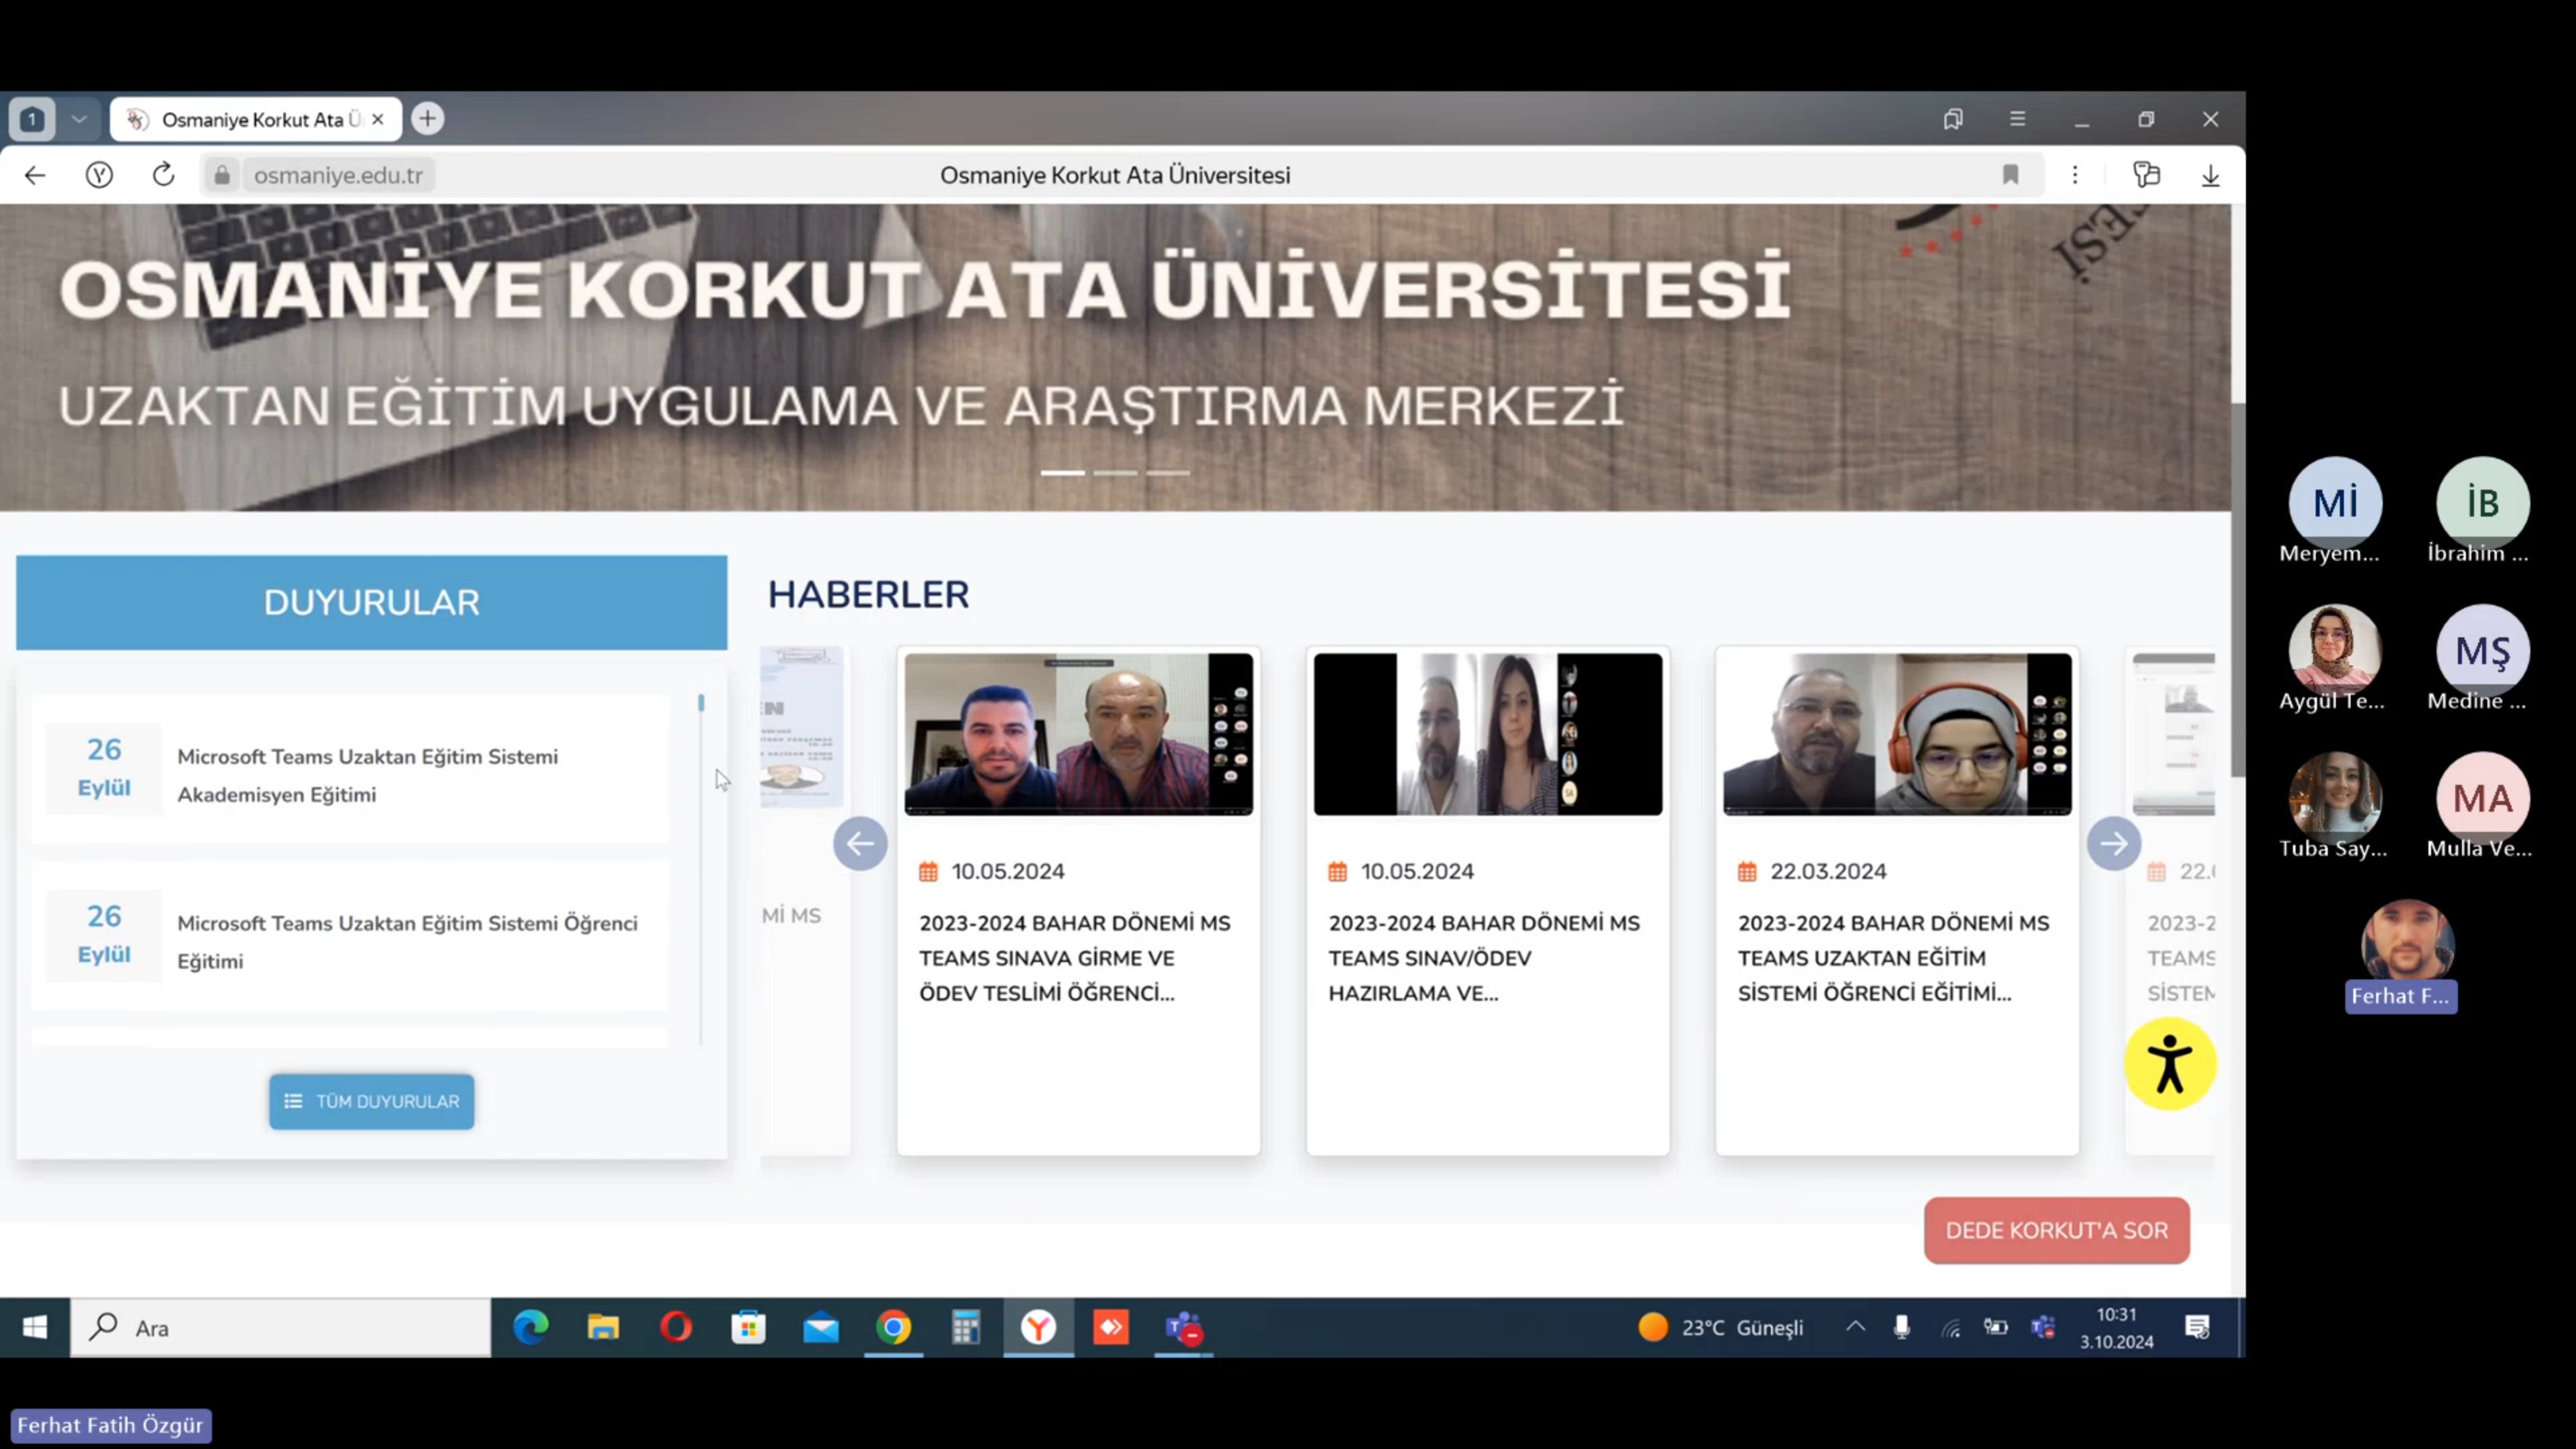Click thumbnail of the SINAVA GİRME news card
2576x1449 pixels.
coord(1078,734)
